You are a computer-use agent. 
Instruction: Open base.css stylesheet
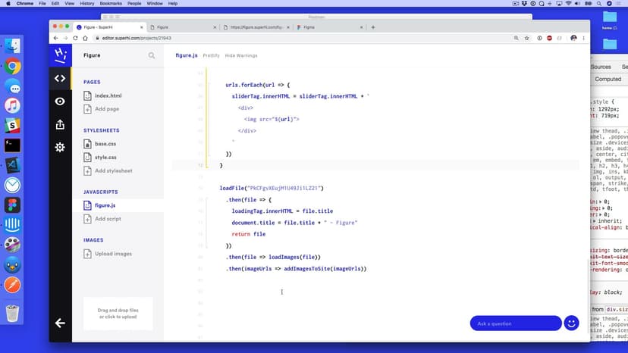tap(105, 144)
